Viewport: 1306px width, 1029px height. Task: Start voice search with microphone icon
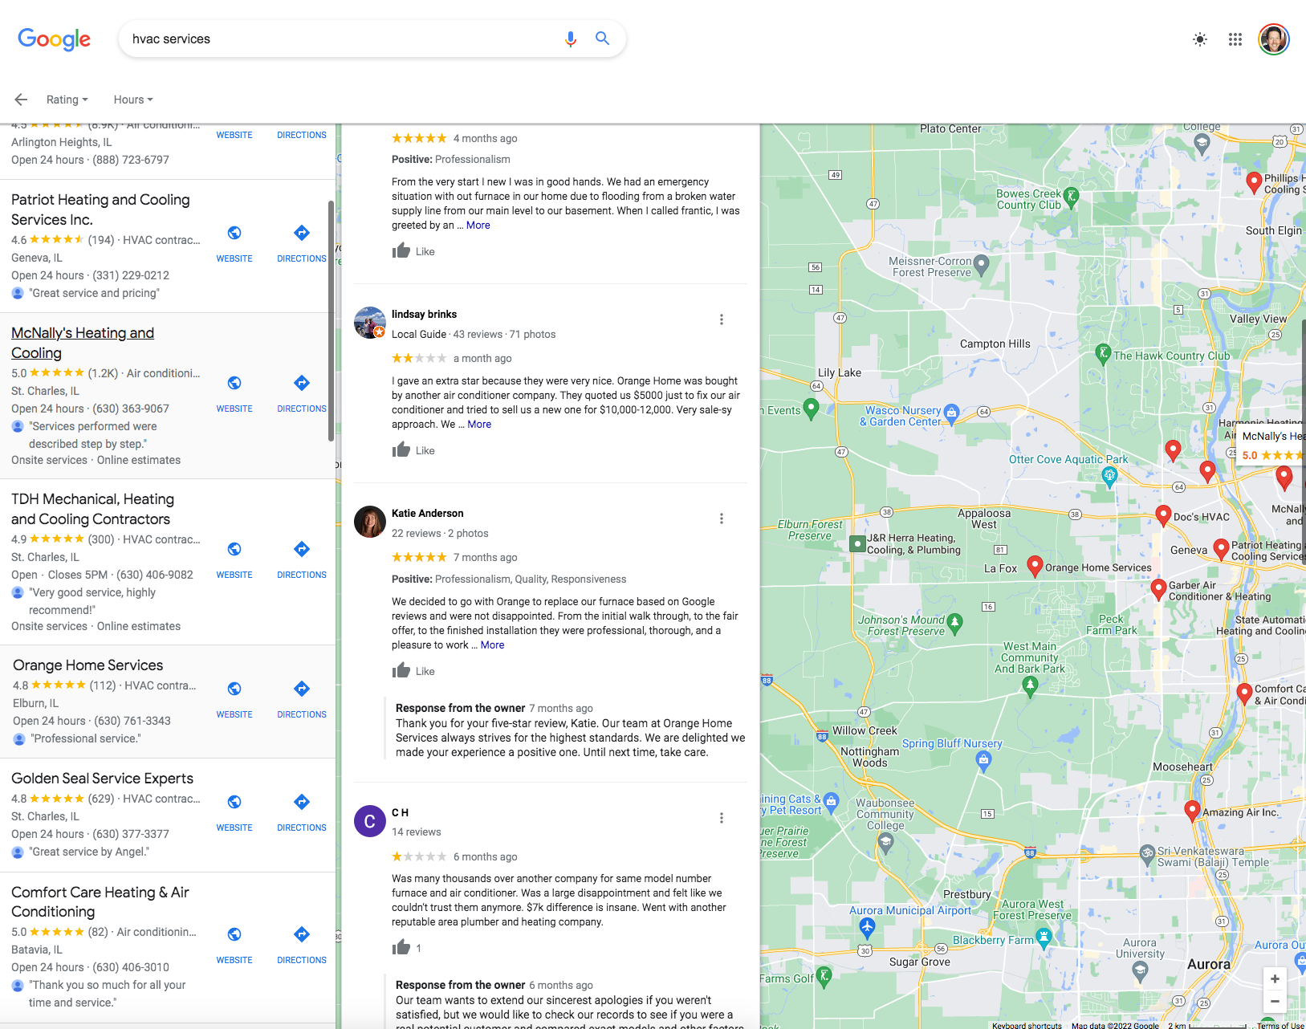(x=570, y=39)
